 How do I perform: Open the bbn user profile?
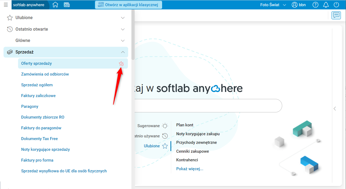click(299, 5)
